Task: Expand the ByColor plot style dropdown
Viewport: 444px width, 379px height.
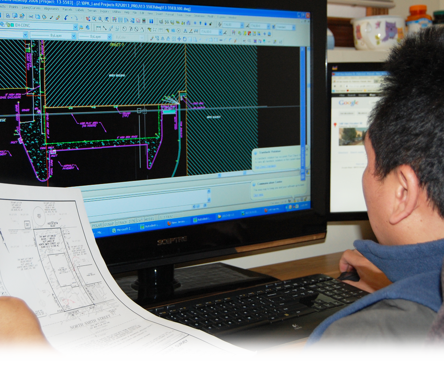Action: click(x=142, y=38)
